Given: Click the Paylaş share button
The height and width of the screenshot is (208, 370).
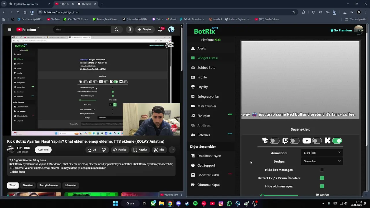Looking at the screenshot, I should [119, 150].
